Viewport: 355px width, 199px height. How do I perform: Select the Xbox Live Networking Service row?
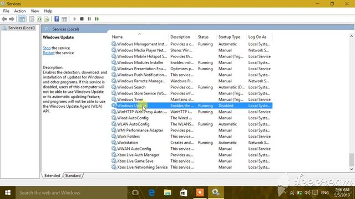[192, 167]
